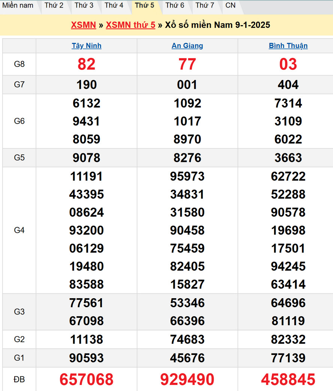Select An Giang G8 number 77

[187, 64]
